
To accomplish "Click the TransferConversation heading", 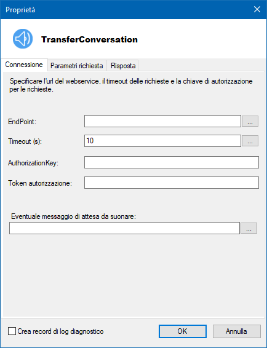I will click(90, 39).
